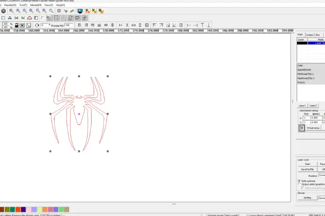Screen dimensions: 325x216
Task: Toggle the Path optimize checkbox
Action: [299, 181]
